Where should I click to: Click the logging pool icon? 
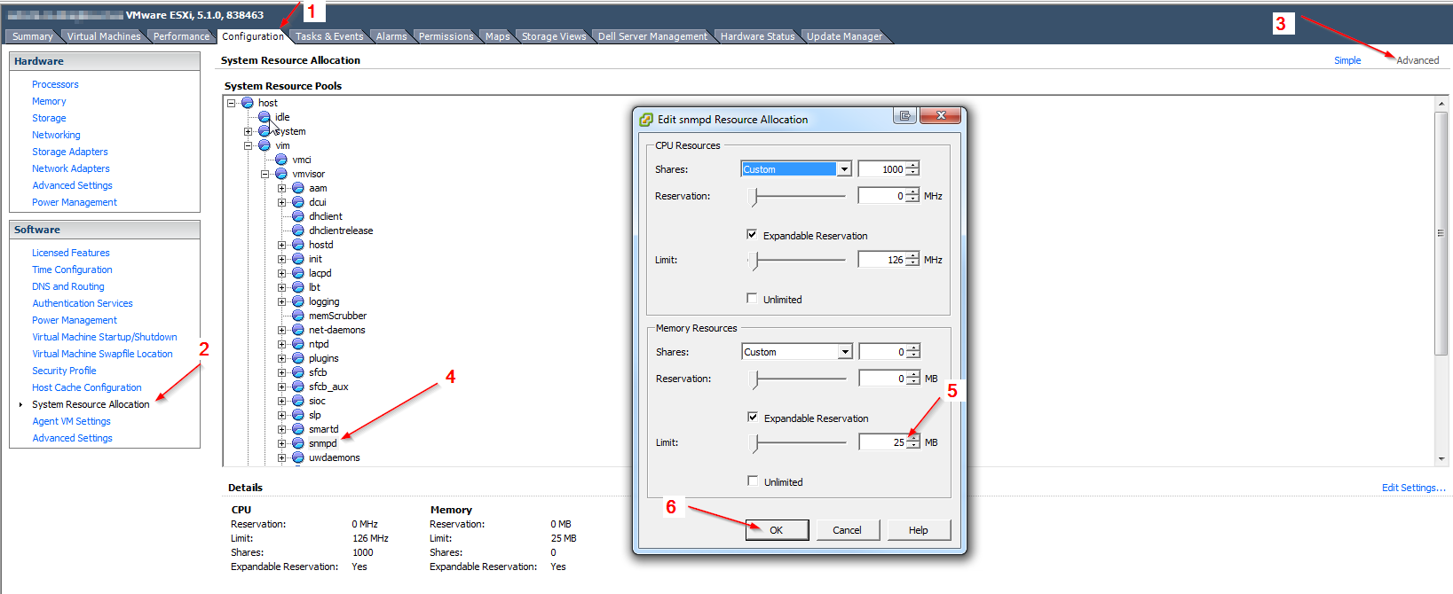click(x=298, y=301)
